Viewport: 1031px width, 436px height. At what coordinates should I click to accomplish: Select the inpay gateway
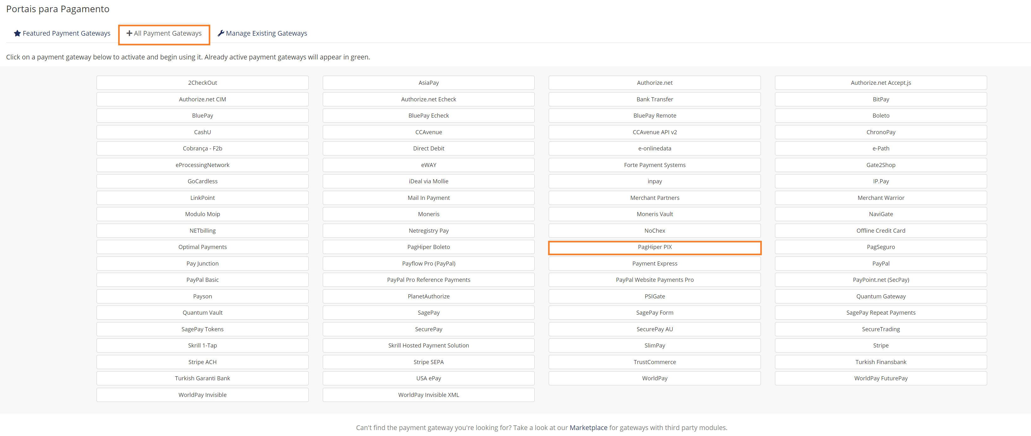[655, 181]
